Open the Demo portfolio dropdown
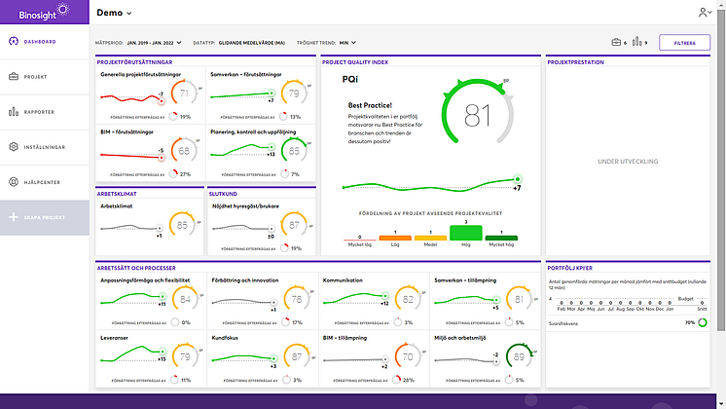Screen dimensions: 726x409 tap(114, 13)
